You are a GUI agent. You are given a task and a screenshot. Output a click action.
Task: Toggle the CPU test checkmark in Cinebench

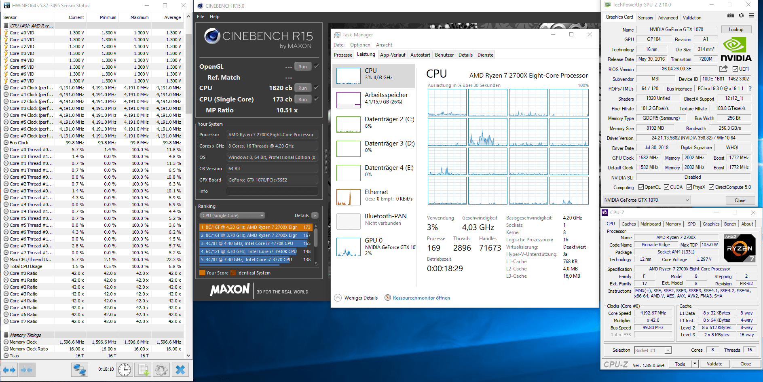(316, 88)
